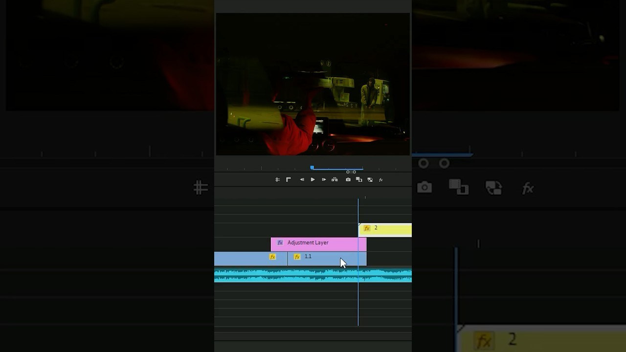The height and width of the screenshot is (352, 626).
Task: Toggle proxies icon in the monitor toolbar
Action: [x=370, y=180]
